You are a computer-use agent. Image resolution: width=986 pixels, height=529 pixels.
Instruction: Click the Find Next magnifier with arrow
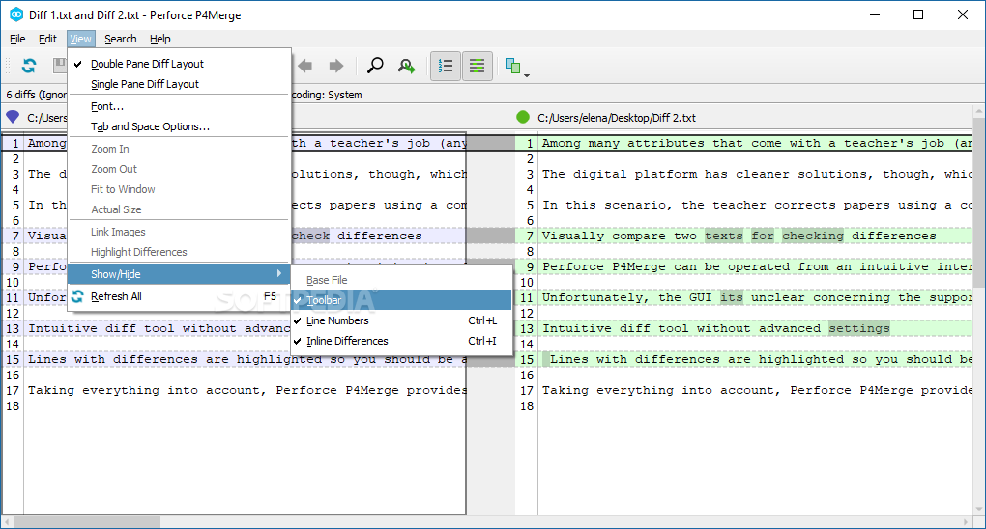click(x=407, y=66)
